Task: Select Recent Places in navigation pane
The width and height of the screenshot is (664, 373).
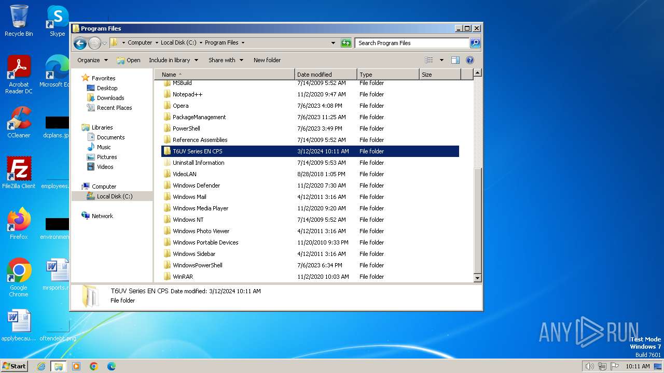Action: (x=114, y=108)
